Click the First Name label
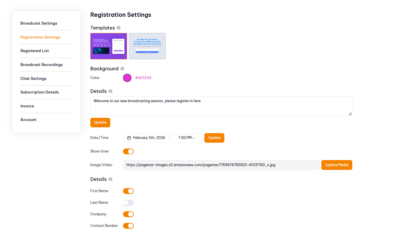The image size is (394, 233). (x=99, y=191)
